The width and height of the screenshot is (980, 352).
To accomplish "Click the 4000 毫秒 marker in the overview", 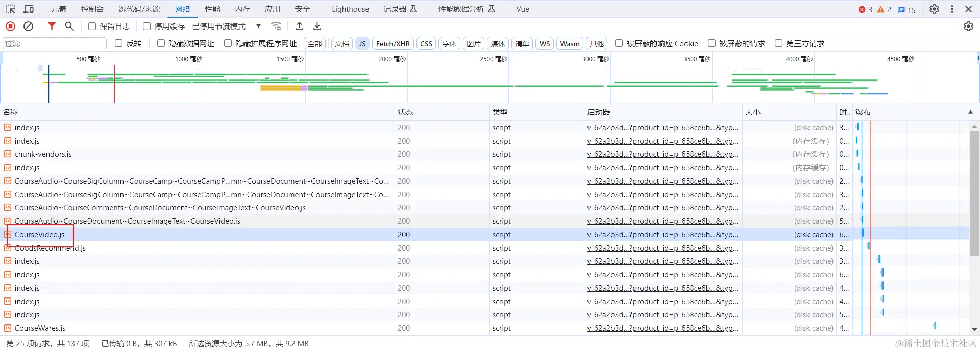I will click(x=799, y=59).
